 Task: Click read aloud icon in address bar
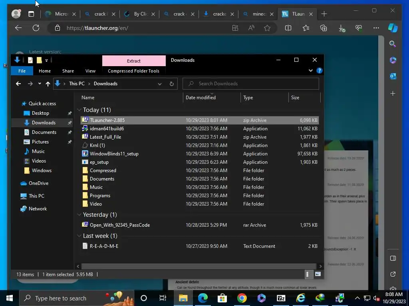(x=251, y=28)
